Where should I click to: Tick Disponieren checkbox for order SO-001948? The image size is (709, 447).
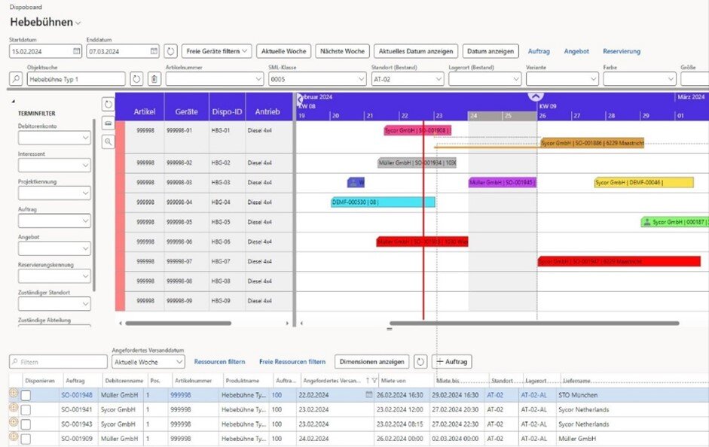coord(26,395)
